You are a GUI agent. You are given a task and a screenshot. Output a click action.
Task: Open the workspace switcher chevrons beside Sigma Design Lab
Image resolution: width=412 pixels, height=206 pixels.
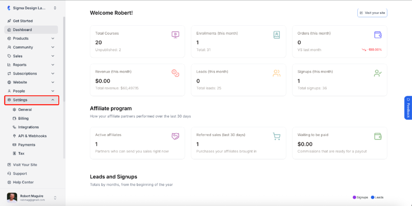click(55, 8)
